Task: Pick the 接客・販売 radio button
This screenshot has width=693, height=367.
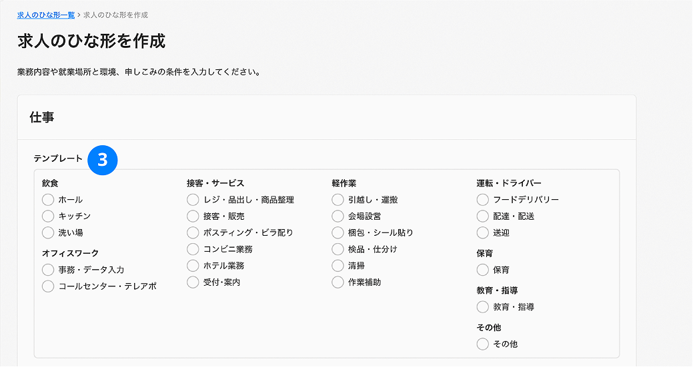Action: 193,216
